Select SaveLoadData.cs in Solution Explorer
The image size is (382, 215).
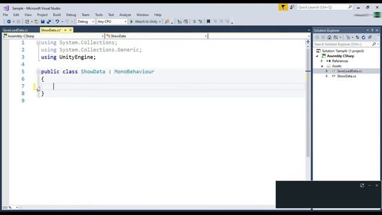[x=349, y=71]
